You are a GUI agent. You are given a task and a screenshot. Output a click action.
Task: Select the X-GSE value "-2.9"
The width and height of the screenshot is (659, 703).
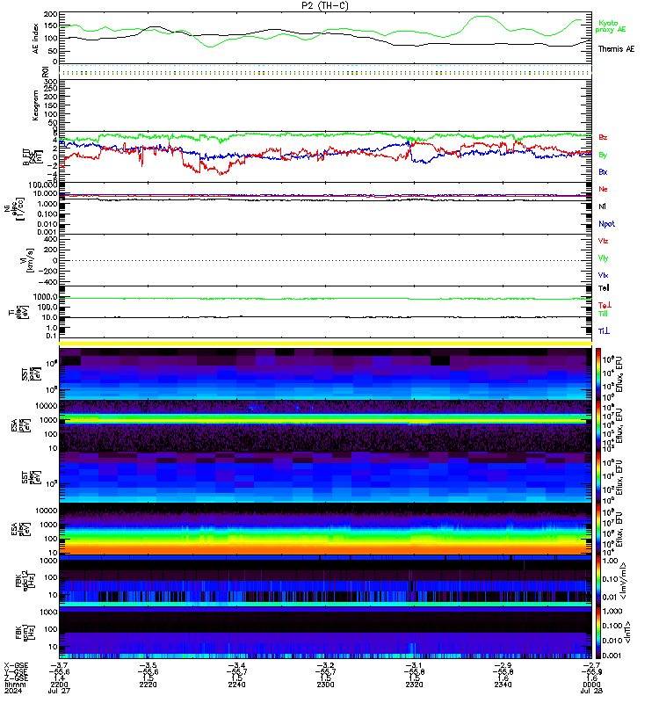point(503,665)
